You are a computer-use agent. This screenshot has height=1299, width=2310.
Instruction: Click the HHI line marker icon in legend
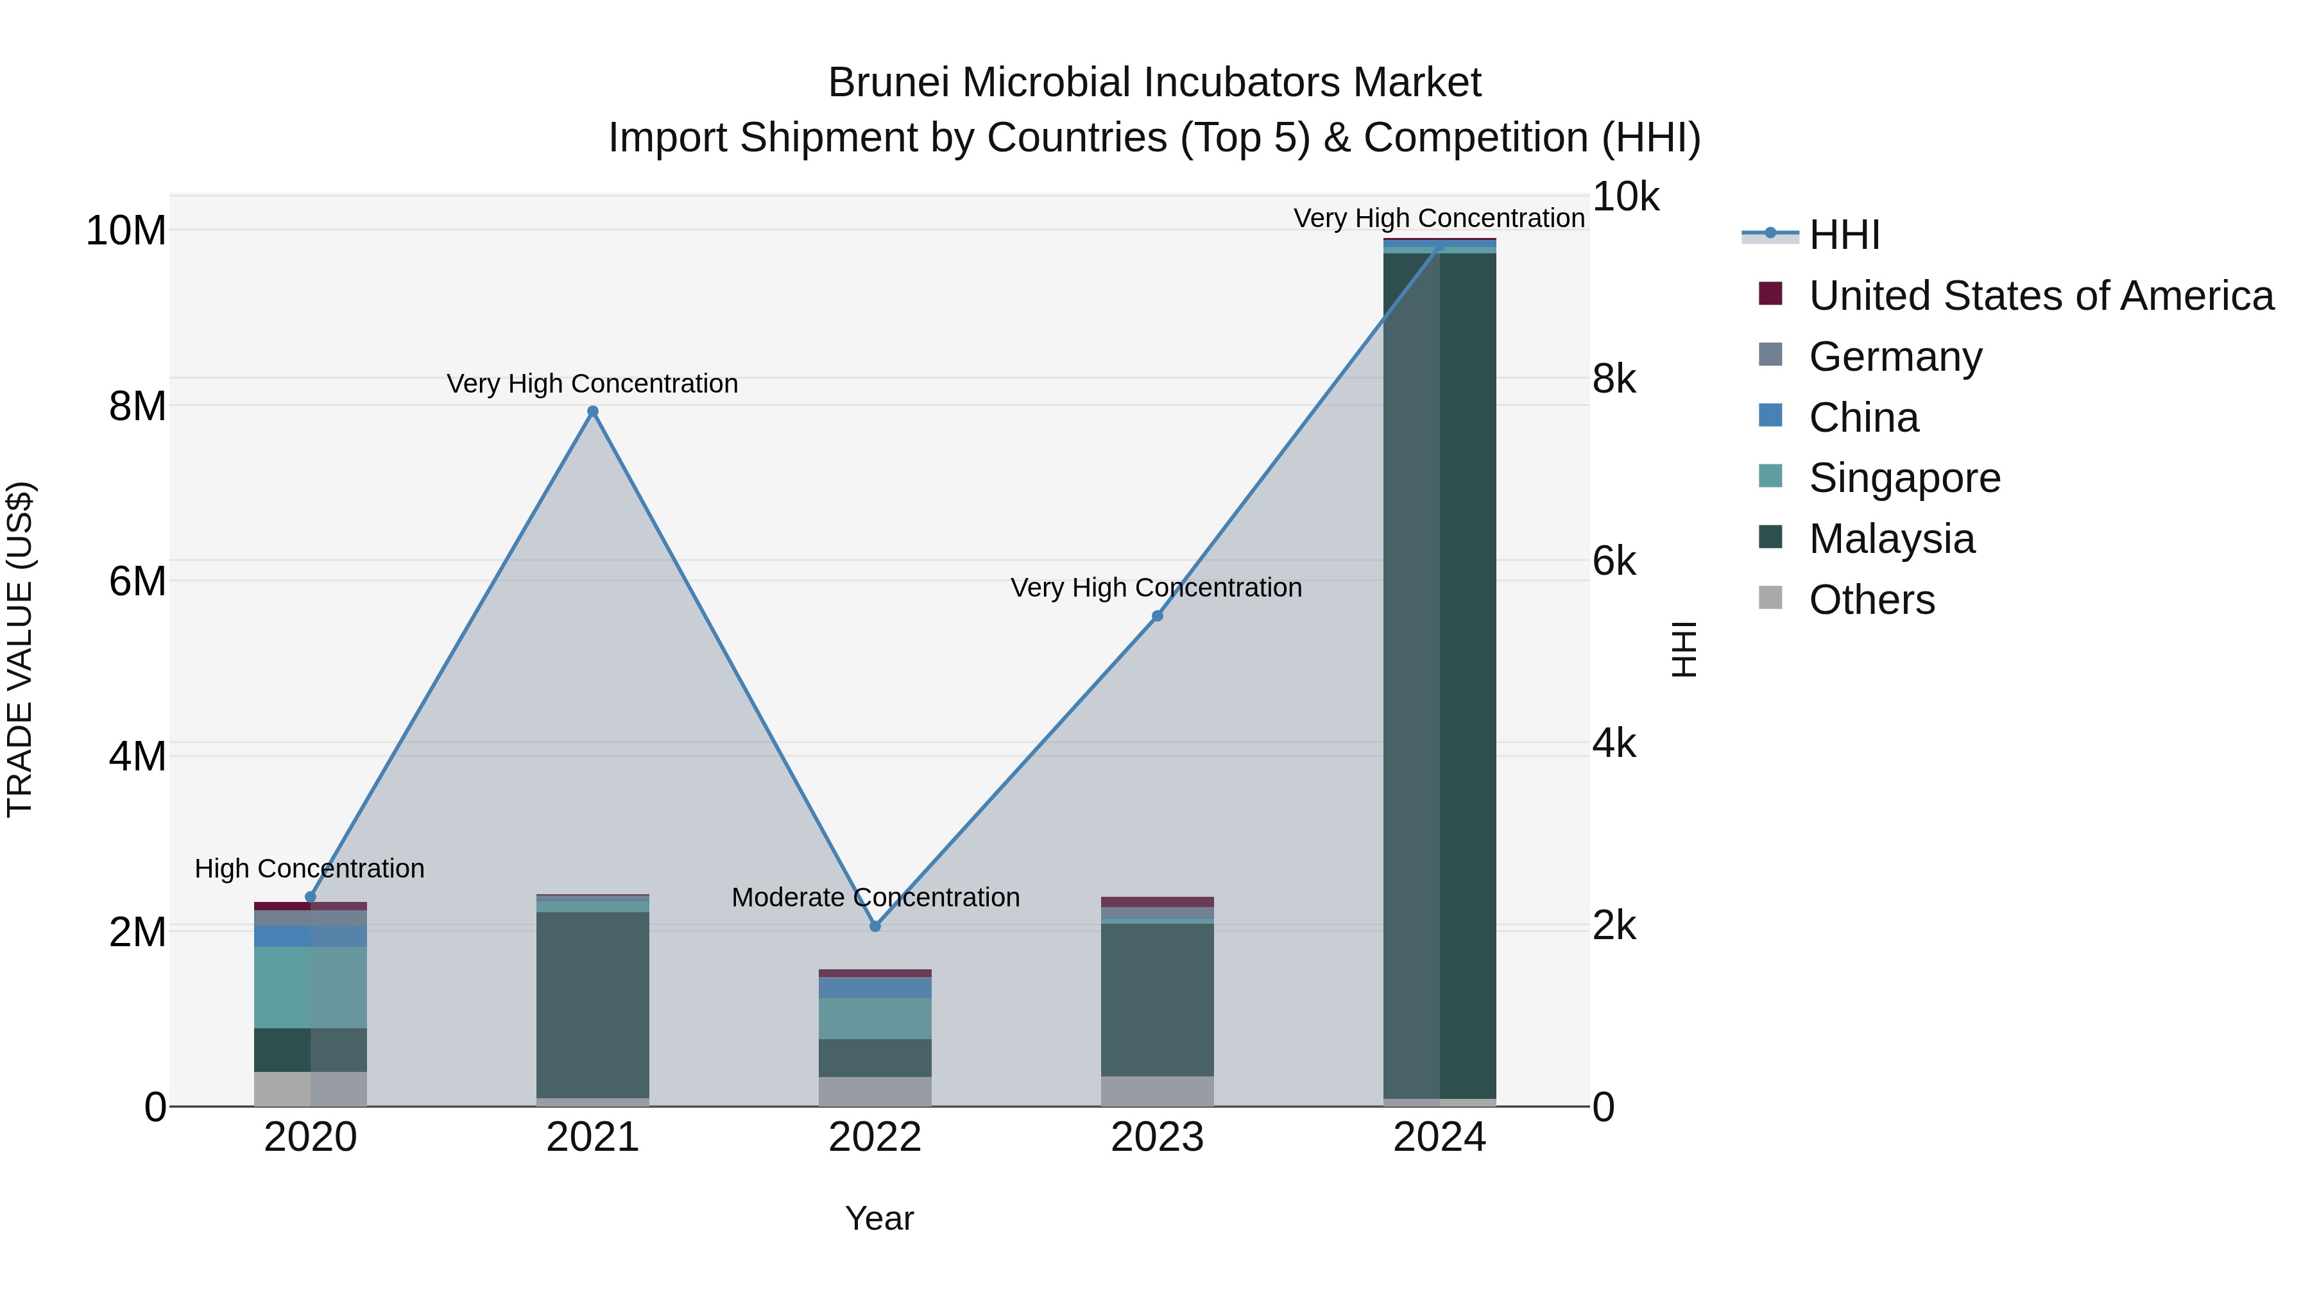[1770, 233]
